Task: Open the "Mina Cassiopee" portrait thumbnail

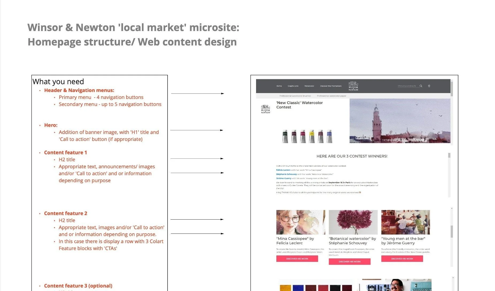Action: coord(300,222)
